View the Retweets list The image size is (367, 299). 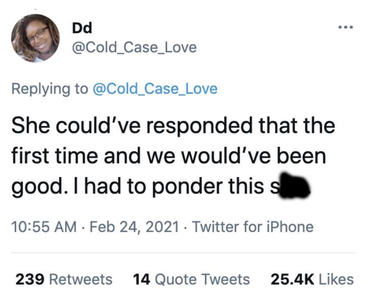(x=64, y=280)
